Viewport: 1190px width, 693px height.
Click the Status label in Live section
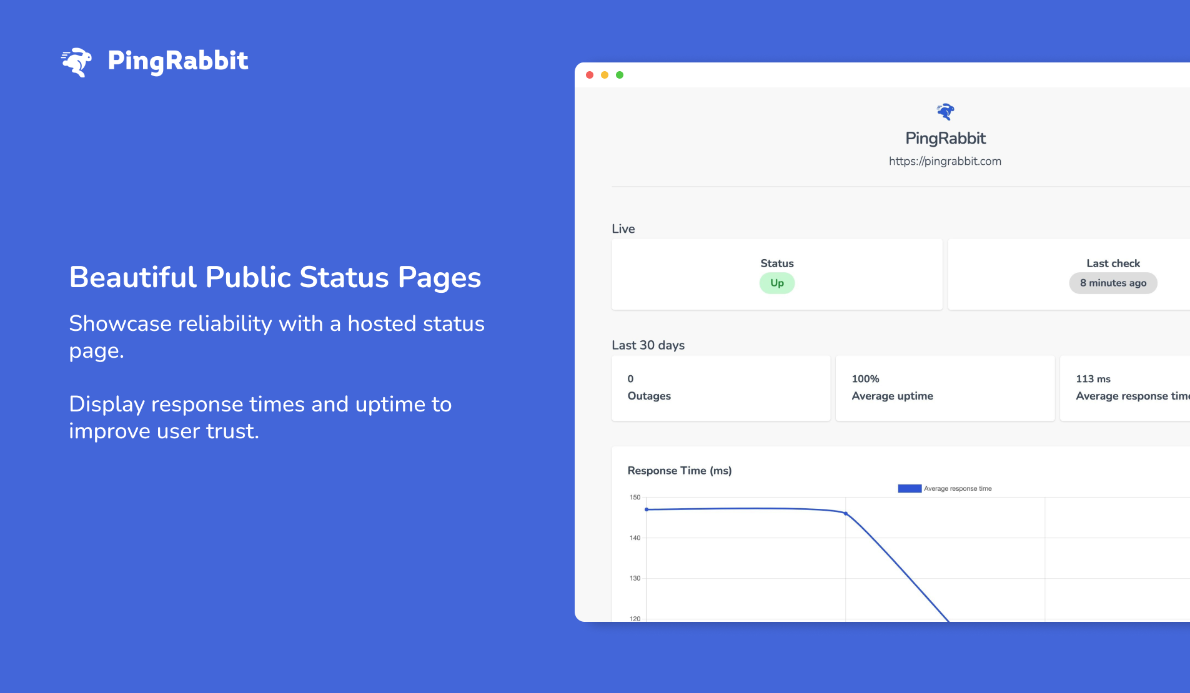pyautogui.click(x=777, y=263)
